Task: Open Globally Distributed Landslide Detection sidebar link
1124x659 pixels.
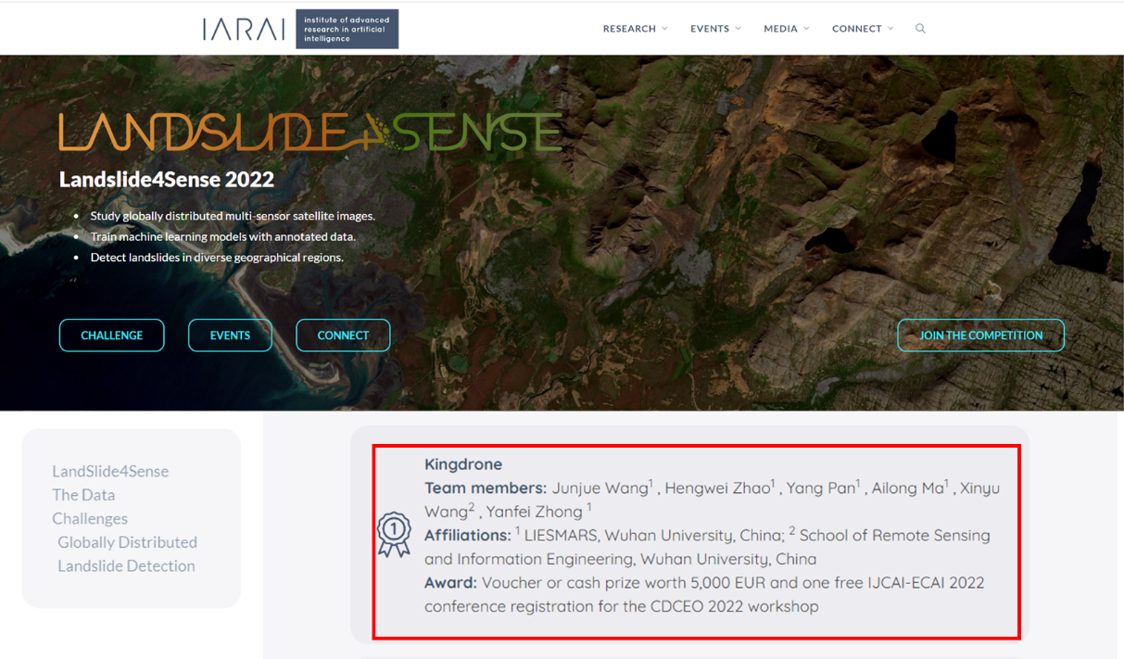Action: point(127,554)
